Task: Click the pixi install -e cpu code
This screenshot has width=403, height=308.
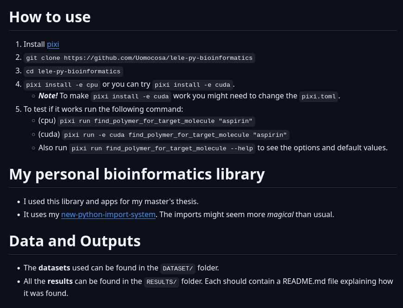Action: coord(62,85)
